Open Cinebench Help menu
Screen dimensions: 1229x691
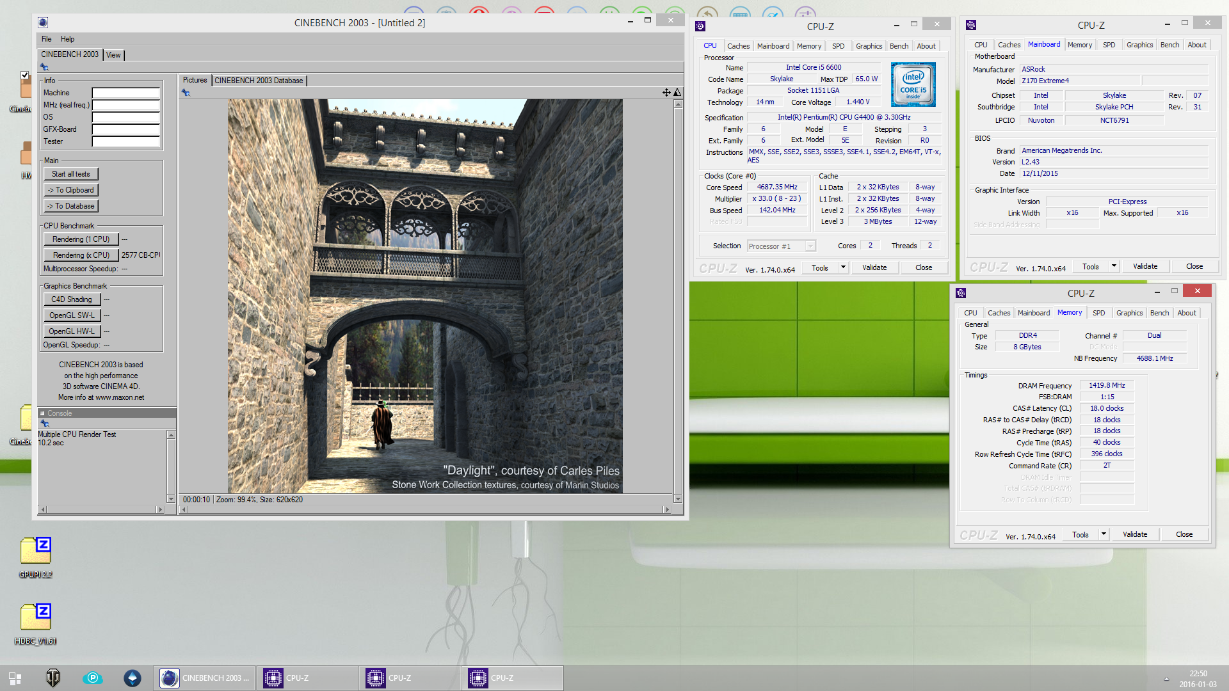67,39
